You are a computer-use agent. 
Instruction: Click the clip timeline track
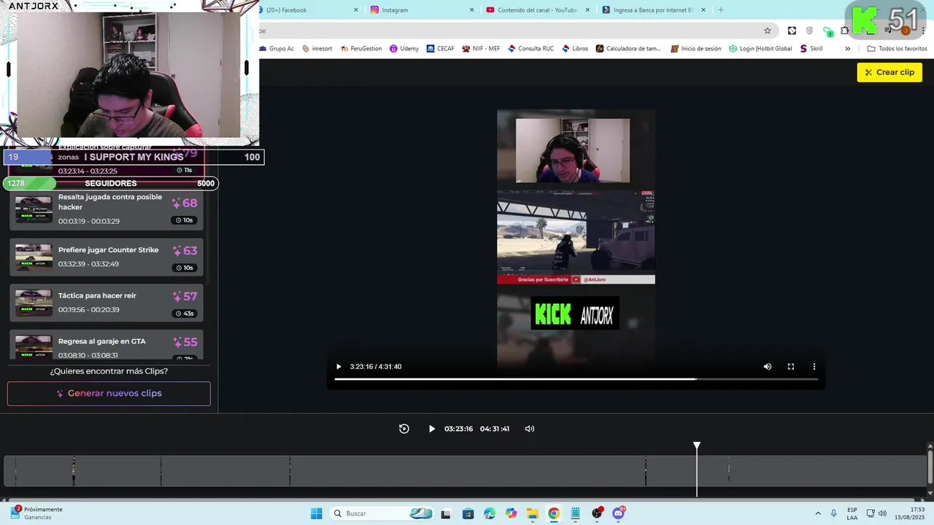click(465, 471)
